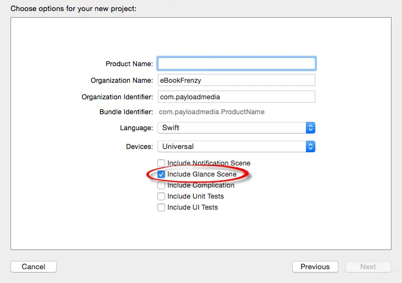Enable Include Notification Scene checkbox
Viewport: 402px width, 283px height.
point(161,163)
